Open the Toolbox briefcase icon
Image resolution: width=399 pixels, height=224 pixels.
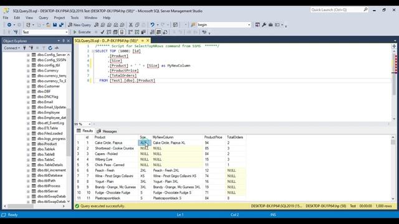tap(271, 25)
